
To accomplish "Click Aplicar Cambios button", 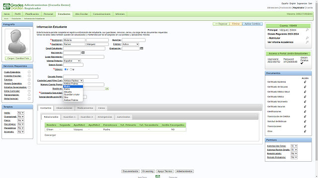I will [x=252, y=24].
